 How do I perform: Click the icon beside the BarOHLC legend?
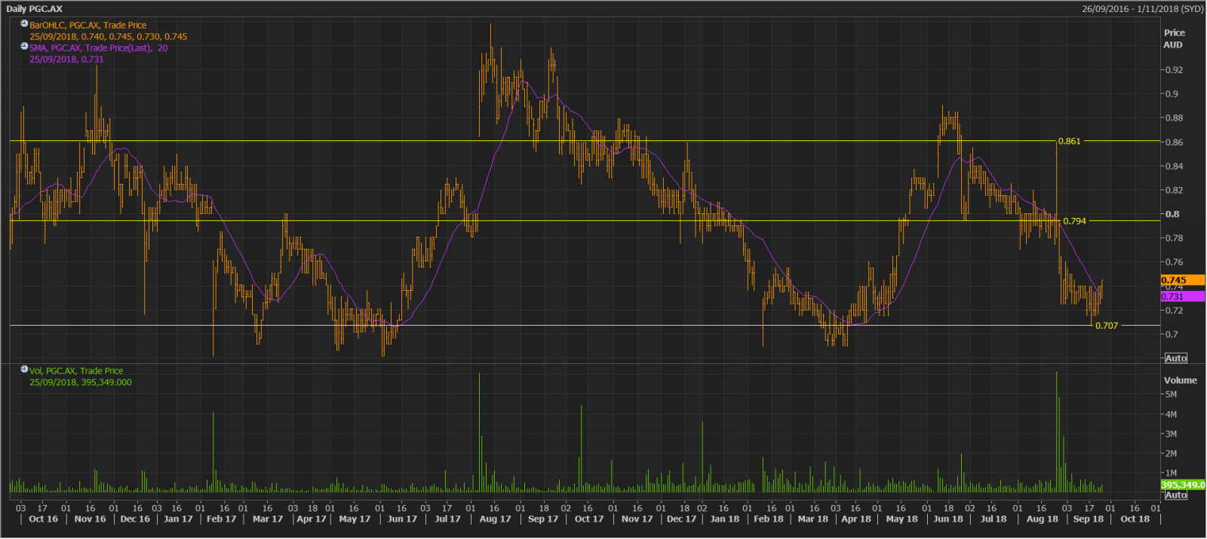(x=24, y=24)
